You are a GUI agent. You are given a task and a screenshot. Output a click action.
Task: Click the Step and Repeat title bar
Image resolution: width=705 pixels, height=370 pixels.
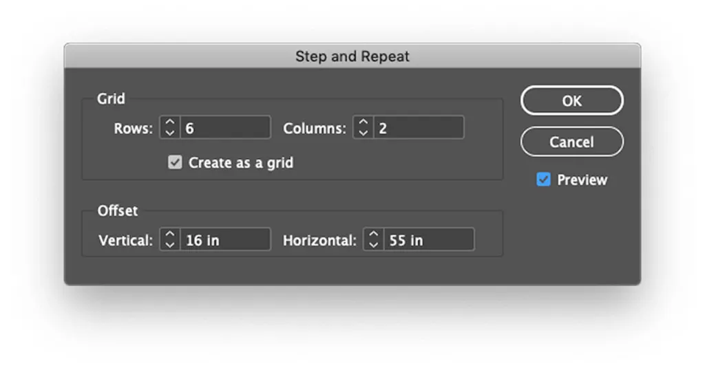coord(352,56)
